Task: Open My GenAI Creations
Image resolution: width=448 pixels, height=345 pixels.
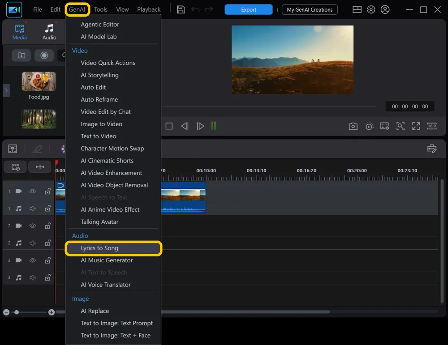Action: pos(310,9)
